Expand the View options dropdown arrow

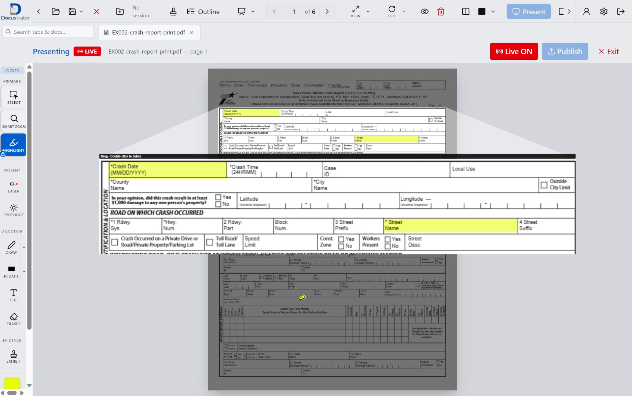click(x=368, y=12)
